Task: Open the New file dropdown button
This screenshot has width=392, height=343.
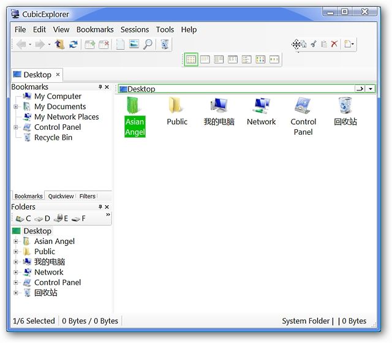Action: click(349, 44)
